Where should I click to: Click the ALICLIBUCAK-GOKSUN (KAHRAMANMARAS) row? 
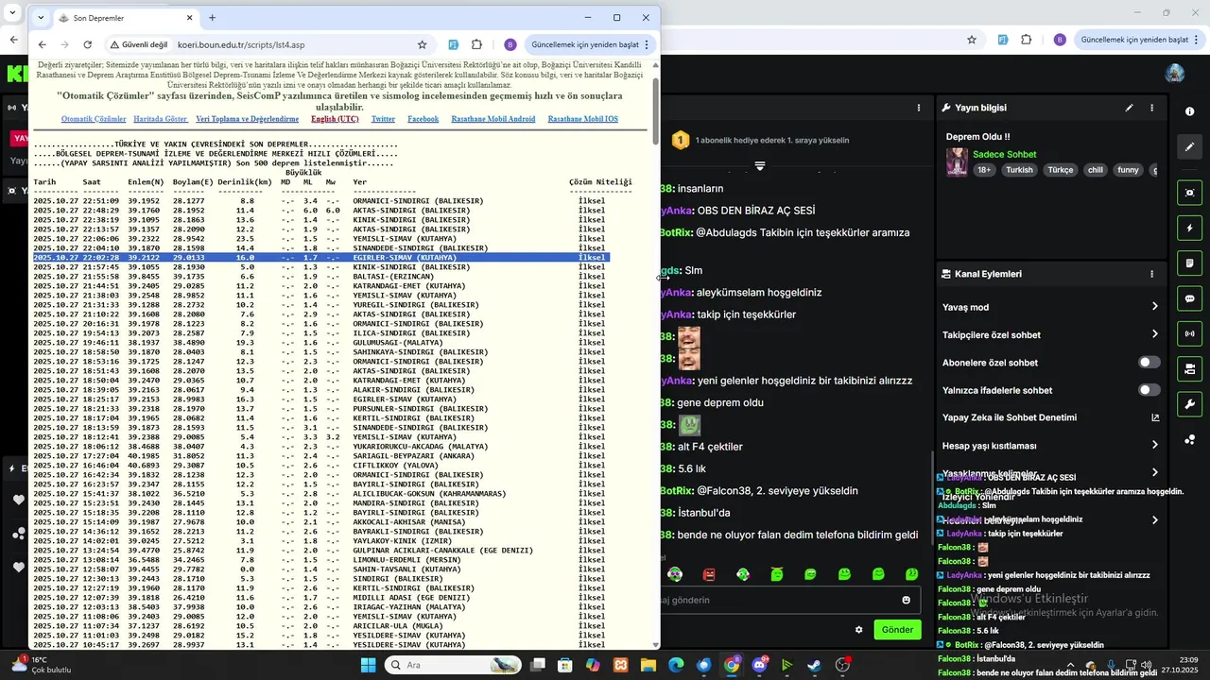321,494
